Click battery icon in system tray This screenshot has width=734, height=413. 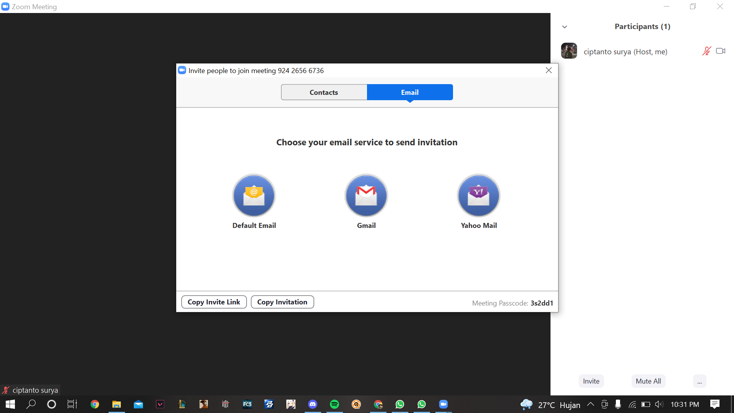click(646, 404)
